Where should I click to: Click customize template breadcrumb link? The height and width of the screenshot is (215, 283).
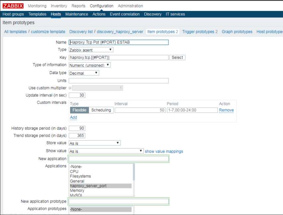(48, 32)
